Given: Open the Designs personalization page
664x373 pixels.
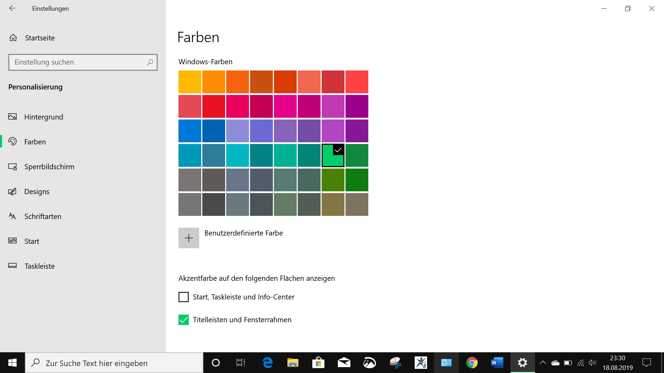Looking at the screenshot, I should pos(37,192).
